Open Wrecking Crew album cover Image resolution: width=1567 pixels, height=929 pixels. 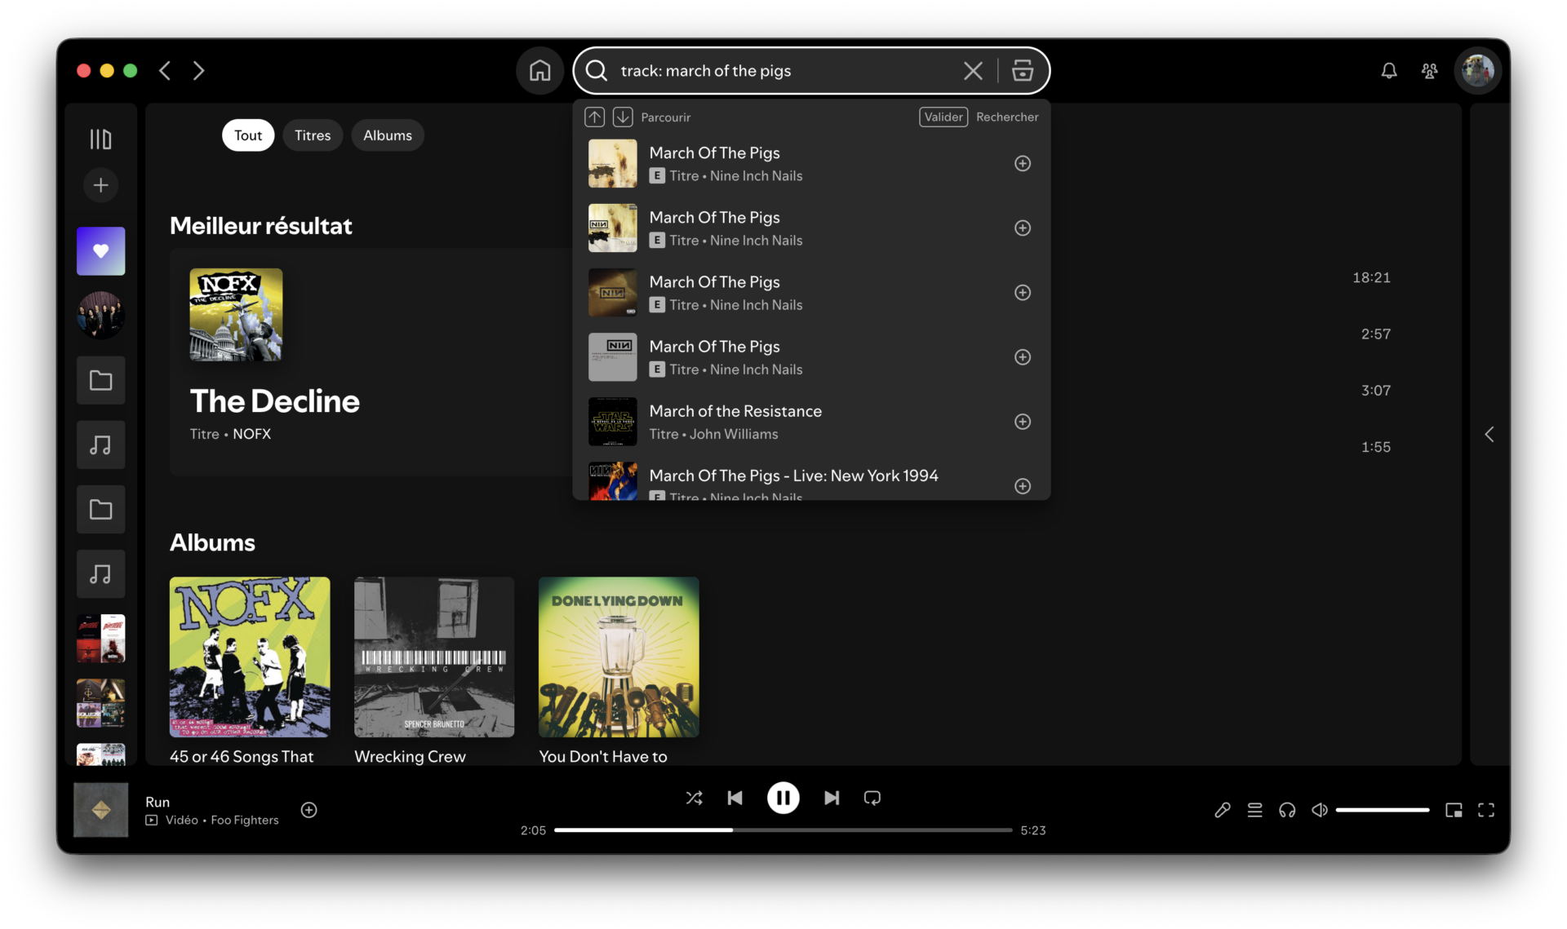434,657
